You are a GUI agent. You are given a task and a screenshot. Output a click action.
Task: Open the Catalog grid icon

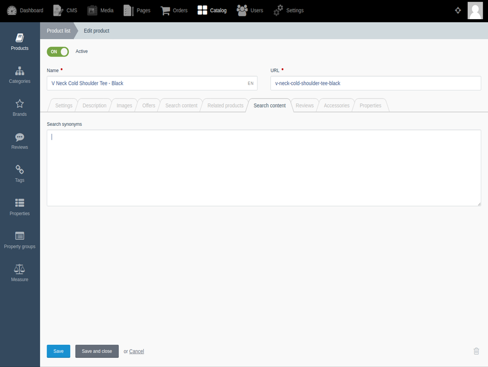(x=202, y=10)
